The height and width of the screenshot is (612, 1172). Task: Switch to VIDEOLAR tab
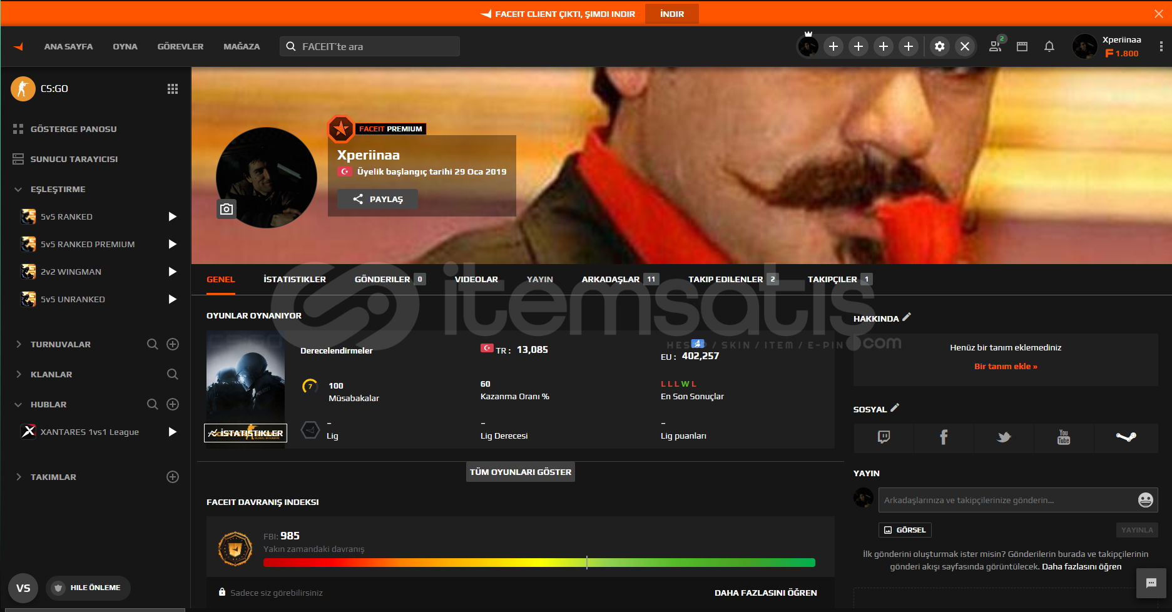coord(476,279)
